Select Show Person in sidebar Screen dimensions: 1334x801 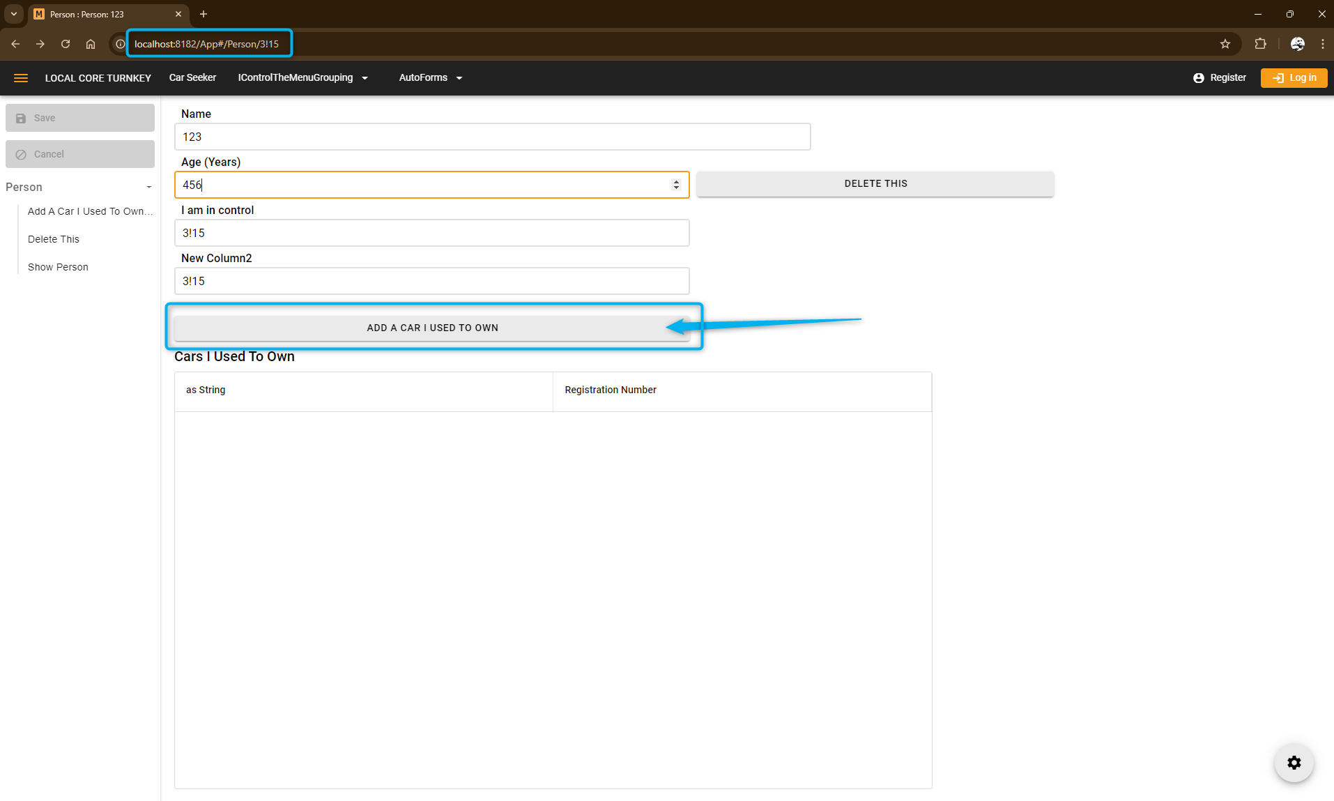[x=58, y=267]
